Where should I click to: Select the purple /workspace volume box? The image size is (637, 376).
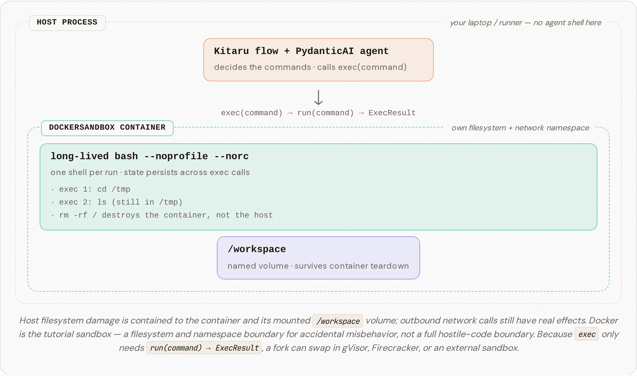318,258
